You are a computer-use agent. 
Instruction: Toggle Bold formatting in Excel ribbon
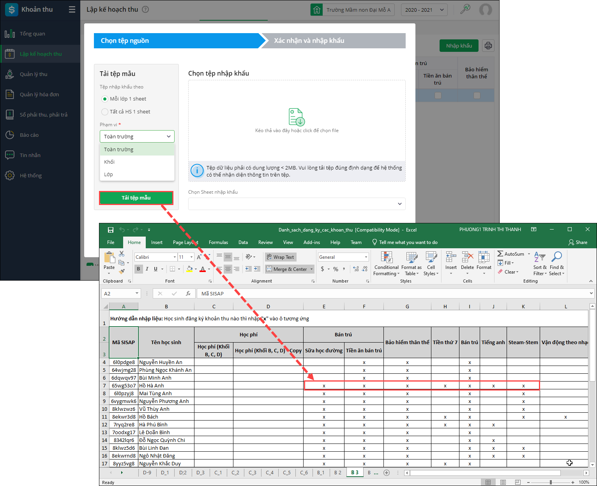tap(138, 269)
